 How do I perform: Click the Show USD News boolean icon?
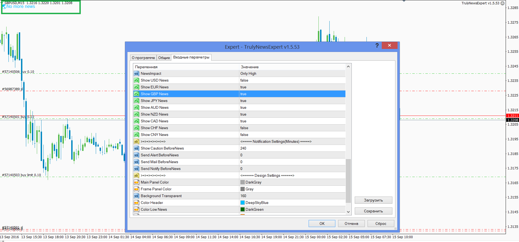(136, 80)
